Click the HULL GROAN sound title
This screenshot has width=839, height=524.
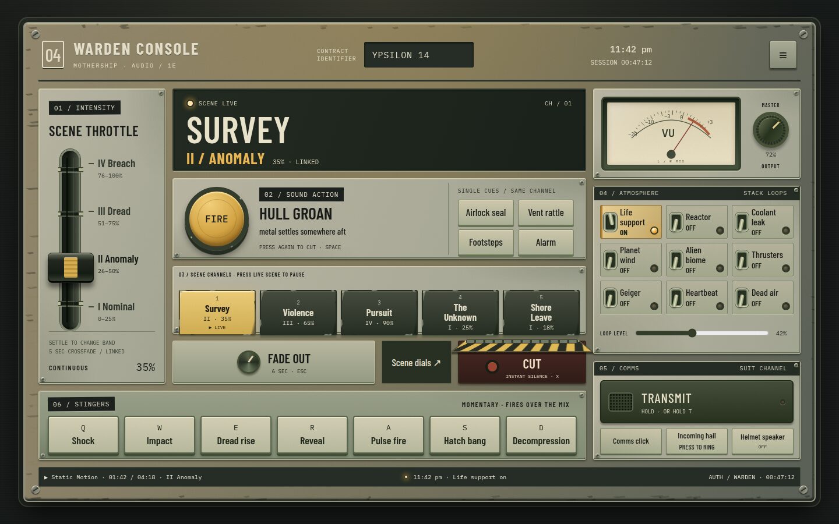[x=296, y=214]
